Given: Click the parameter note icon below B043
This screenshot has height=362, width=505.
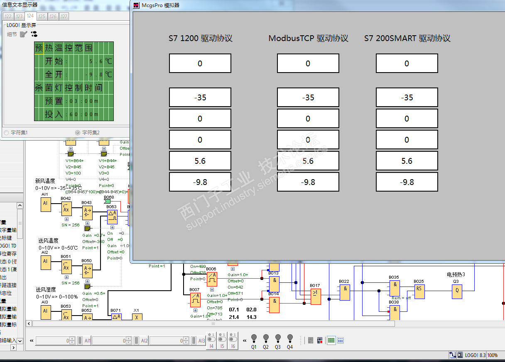Looking at the screenshot, I should (x=87, y=228).
